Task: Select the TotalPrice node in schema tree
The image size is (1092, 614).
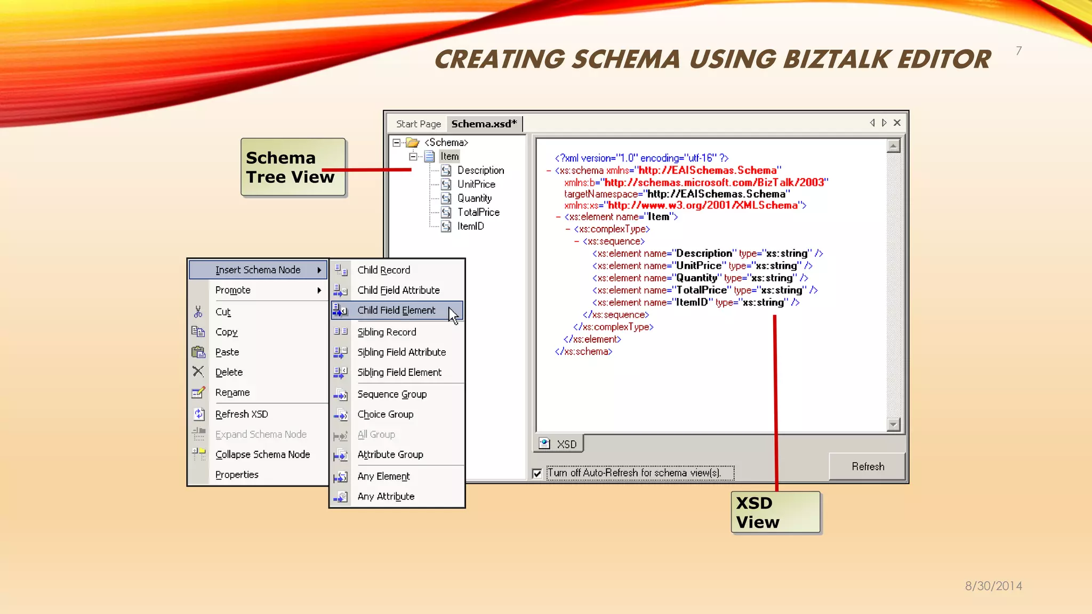Action: (478, 212)
